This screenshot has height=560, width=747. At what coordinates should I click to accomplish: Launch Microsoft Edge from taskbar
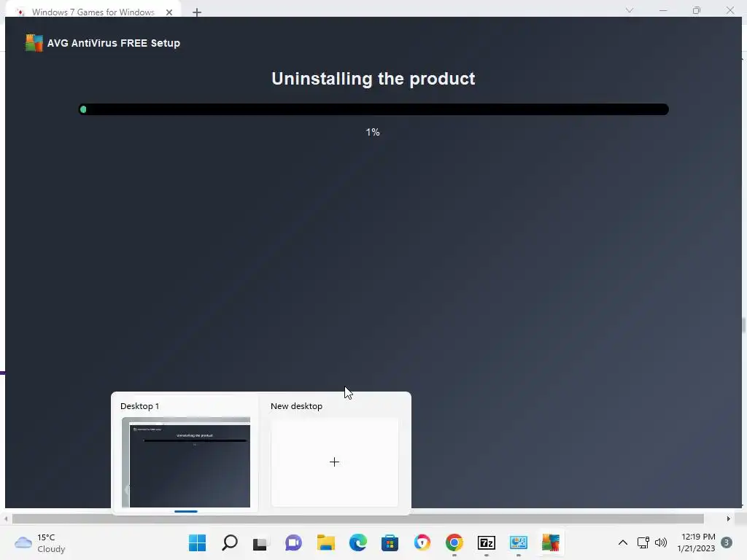pos(357,542)
